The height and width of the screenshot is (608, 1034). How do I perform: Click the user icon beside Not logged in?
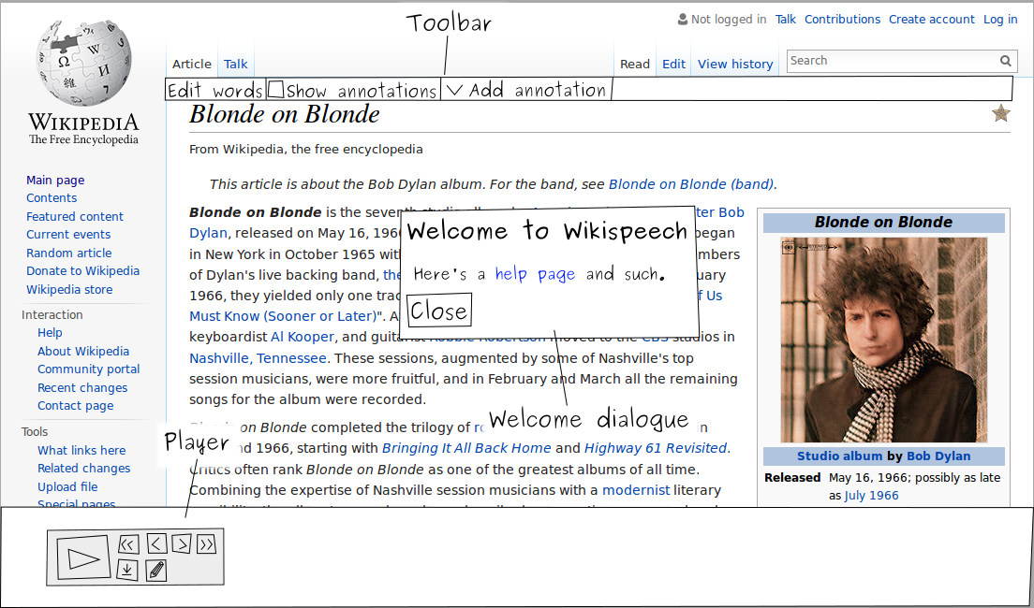(x=683, y=19)
